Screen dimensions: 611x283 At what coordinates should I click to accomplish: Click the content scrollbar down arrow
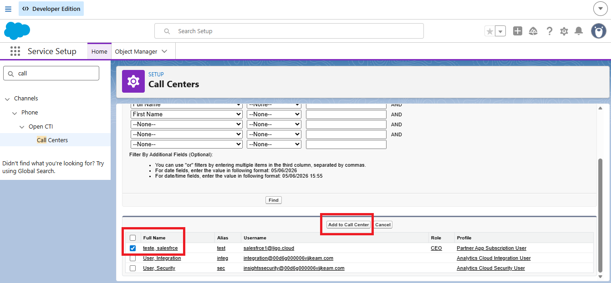(600, 277)
